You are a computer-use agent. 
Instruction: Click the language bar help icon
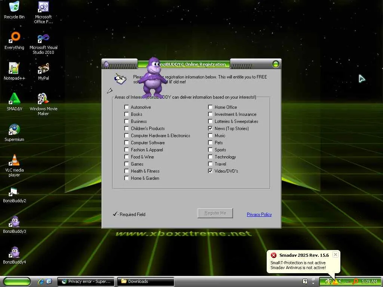(305, 281)
